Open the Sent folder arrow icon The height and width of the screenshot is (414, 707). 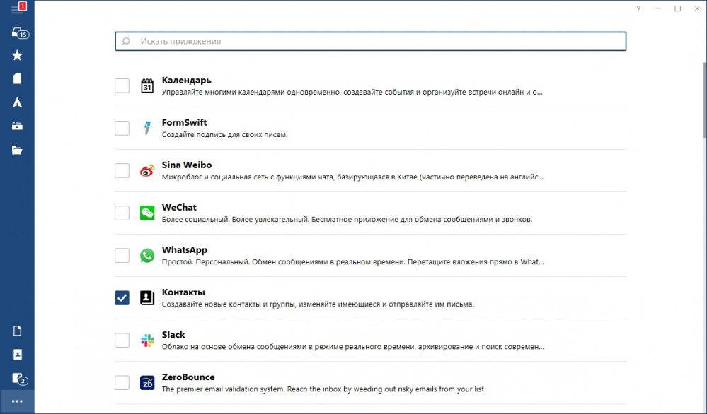pos(18,102)
